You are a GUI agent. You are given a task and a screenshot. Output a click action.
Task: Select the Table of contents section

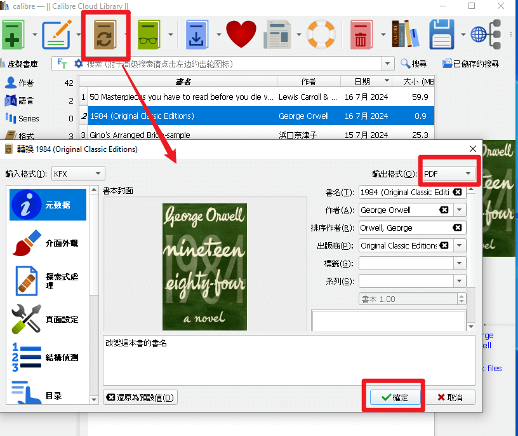pyautogui.click(x=48, y=393)
